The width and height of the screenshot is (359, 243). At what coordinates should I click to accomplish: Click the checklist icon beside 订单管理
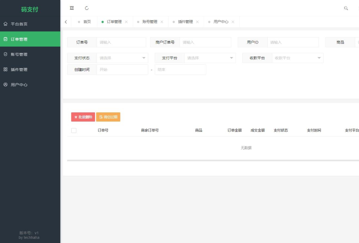click(6, 39)
